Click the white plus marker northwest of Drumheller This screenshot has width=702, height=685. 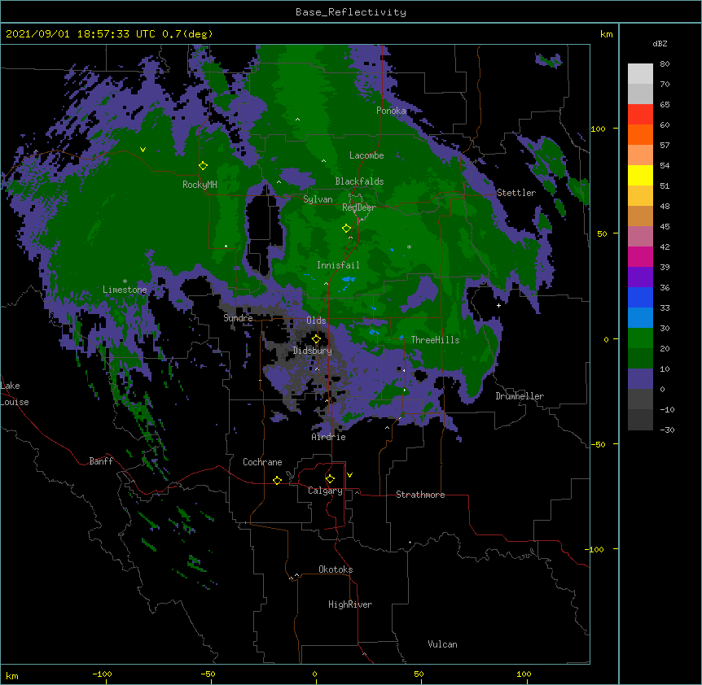coord(498,305)
